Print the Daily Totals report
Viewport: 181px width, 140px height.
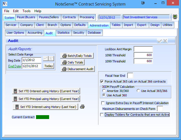[x=73, y=62]
